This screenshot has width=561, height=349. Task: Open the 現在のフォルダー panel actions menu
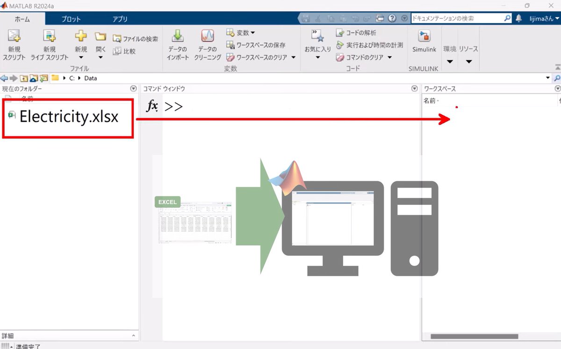pyautogui.click(x=134, y=89)
